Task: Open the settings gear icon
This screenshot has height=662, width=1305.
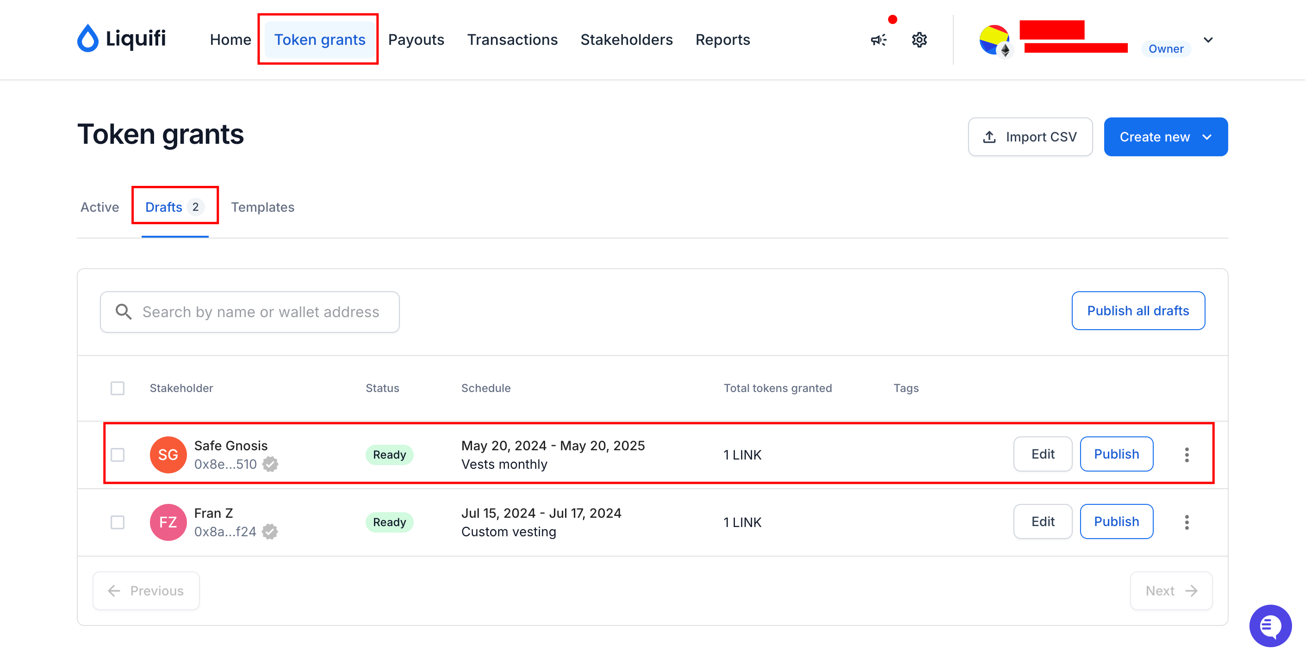Action: pos(919,39)
